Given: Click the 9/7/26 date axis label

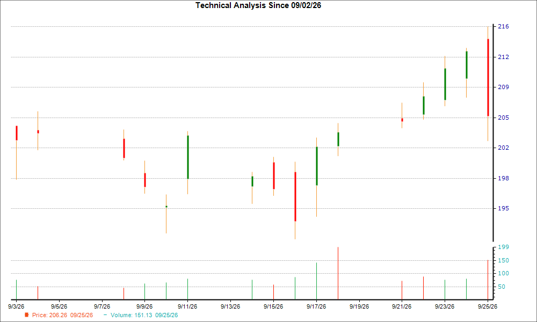Looking at the screenshot, I should tap(101, 306).
